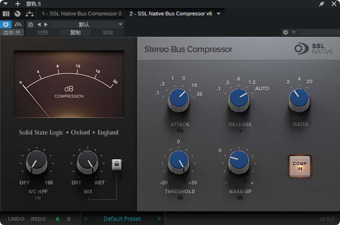This screenshot has height=225, width=340.
Task: Click the S/C HPF knob
Action: [x=36, y=163]
